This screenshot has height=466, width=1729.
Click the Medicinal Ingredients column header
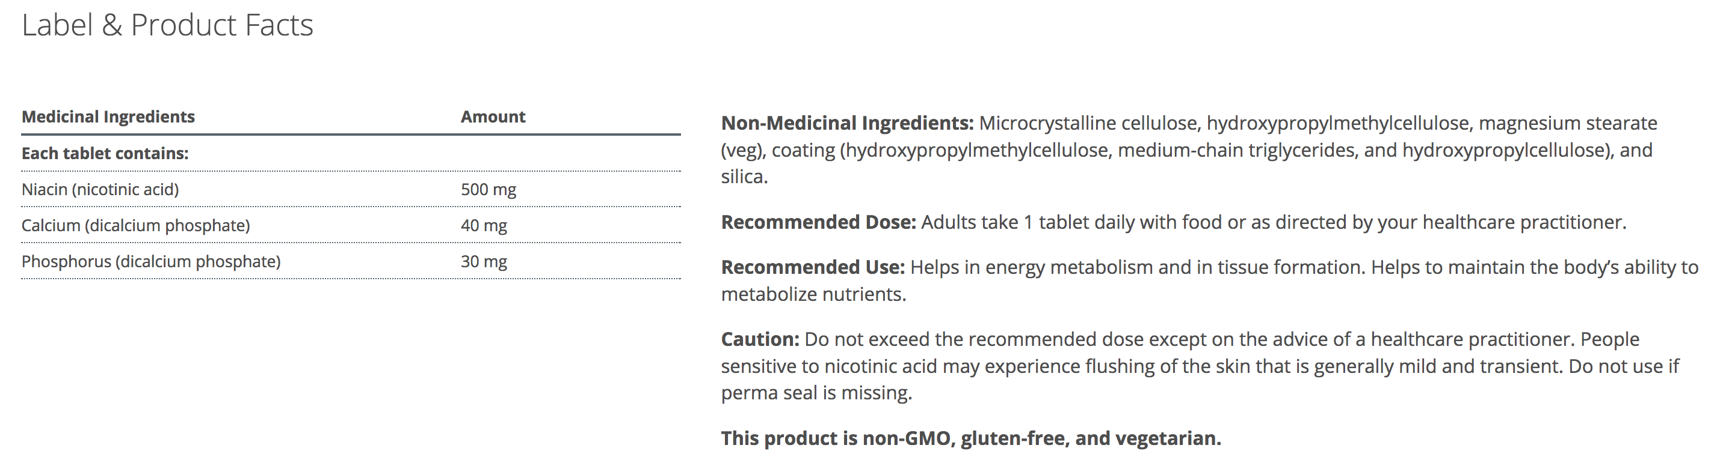[108, 116]
